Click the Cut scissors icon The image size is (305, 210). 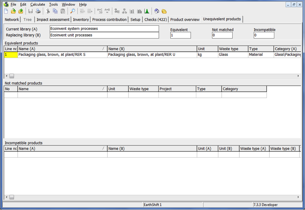48,11
